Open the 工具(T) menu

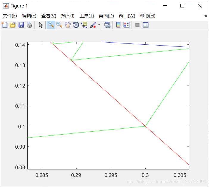87,16
